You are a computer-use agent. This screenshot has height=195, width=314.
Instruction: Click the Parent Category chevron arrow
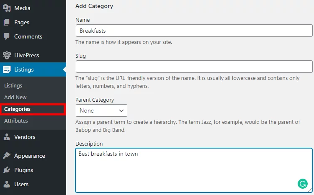(121, 111)
